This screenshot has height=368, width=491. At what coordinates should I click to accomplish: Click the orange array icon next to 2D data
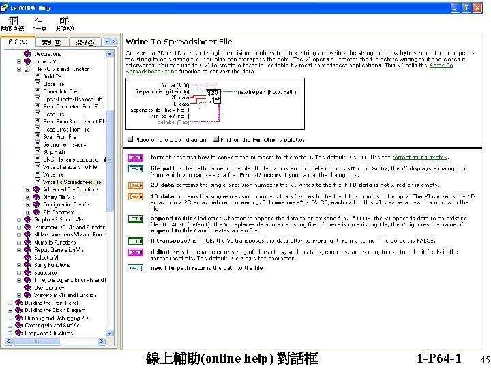(x=135, y=185)
